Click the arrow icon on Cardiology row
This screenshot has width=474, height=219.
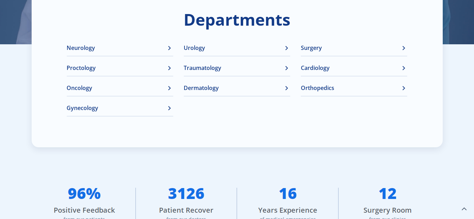click(403, 68)
